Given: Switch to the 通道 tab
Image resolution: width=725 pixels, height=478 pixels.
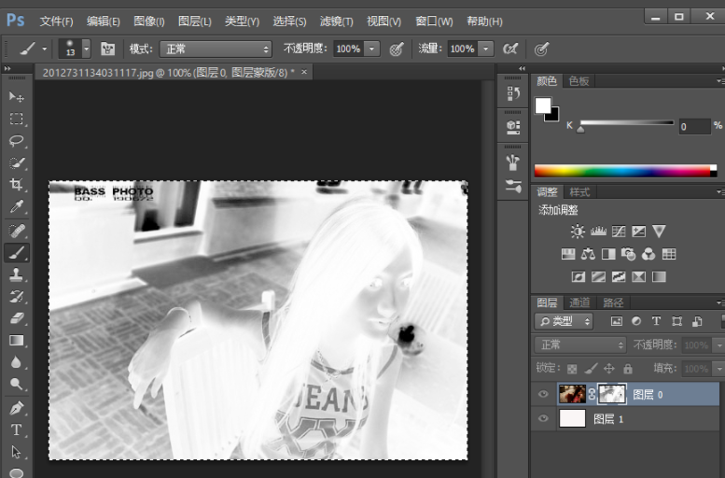Looking at the screenshot, I should coord(579,302).
